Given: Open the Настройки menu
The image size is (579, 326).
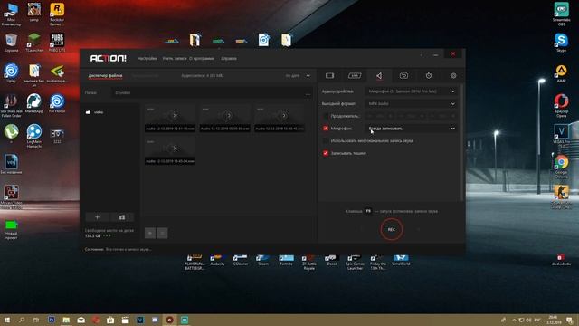Looking at the screenshot, I should click(147, 58).
